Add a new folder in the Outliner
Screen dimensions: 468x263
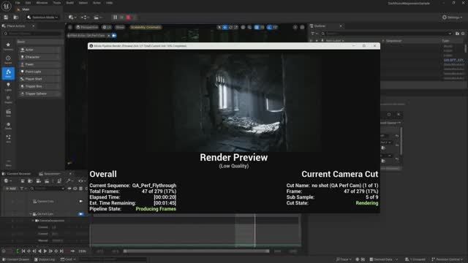click(457, 34)
